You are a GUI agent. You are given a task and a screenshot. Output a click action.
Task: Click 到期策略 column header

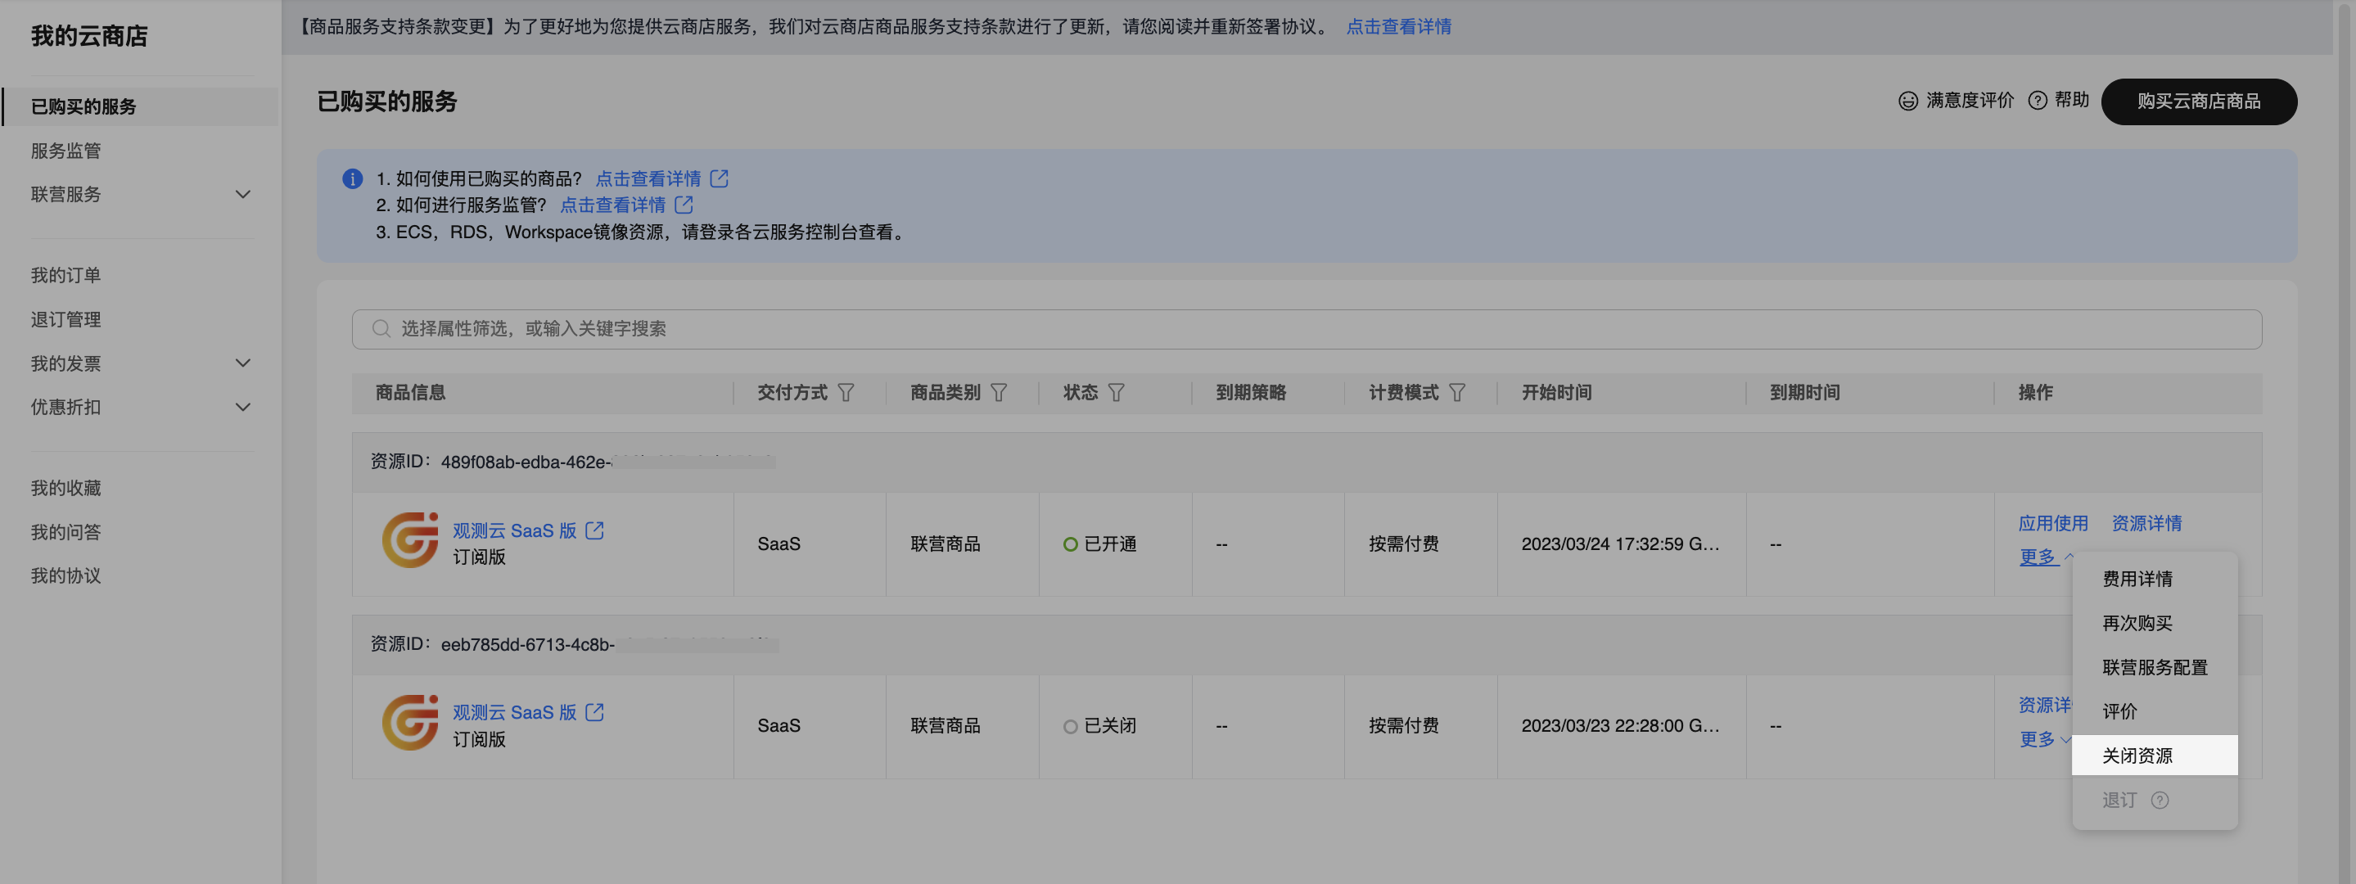point(1250,392)
